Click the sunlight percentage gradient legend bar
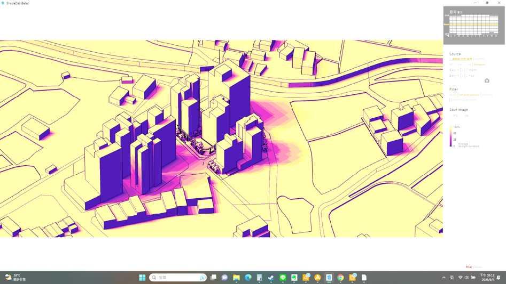The width and height of the screenshot is (506, 284). pos(451,137)
